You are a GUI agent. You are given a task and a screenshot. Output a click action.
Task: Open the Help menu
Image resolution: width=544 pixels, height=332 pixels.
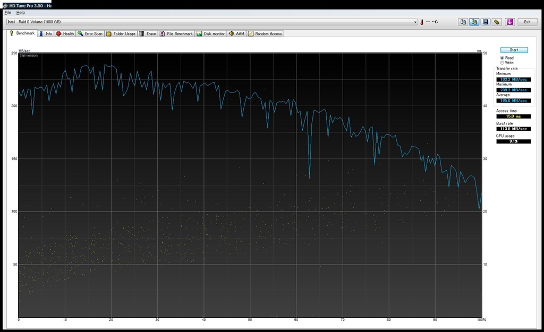coord(21,13)
